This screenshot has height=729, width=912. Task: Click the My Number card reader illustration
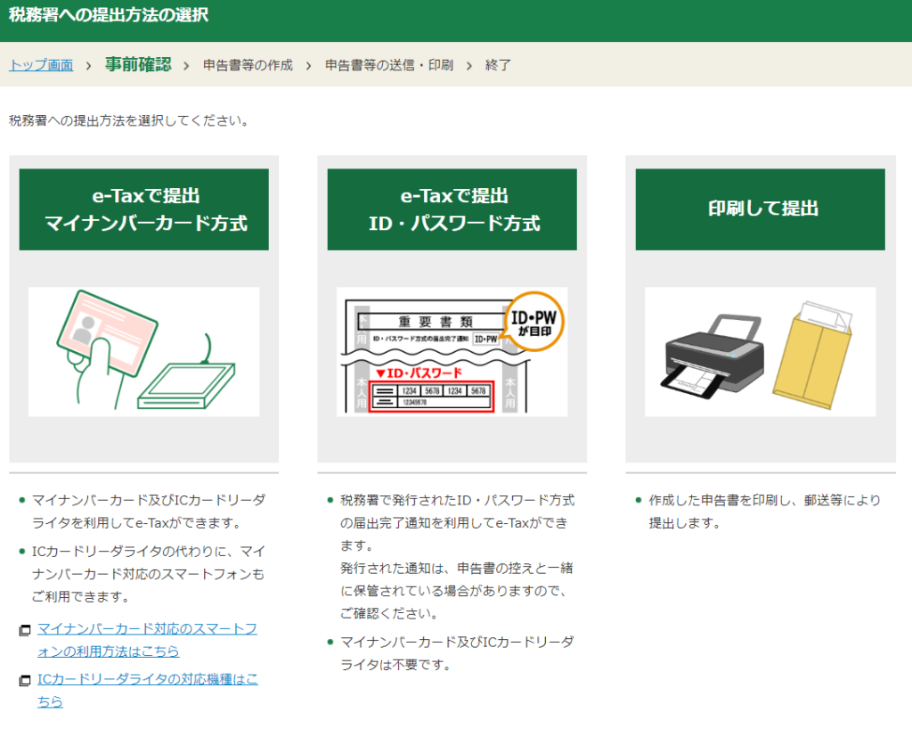coord(144,351)
